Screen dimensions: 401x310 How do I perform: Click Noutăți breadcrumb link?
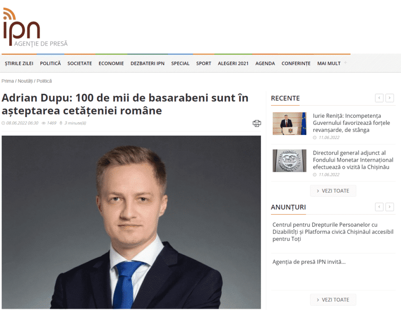[x=25, y=81]
